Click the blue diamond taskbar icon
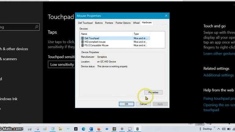The width and height of the screenshot is (235, 132). tap(106, 129)
